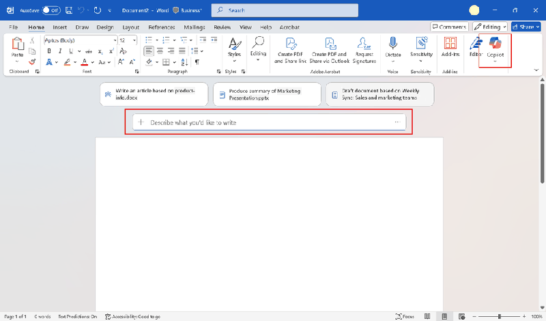Request Signatures with Acrobat
546x321 pixels.
click(364, 50)
